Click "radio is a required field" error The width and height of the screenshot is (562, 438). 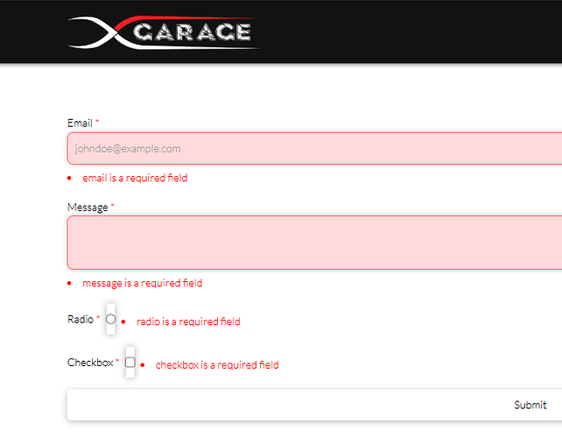pyautogui.click(x=188, y=321)
